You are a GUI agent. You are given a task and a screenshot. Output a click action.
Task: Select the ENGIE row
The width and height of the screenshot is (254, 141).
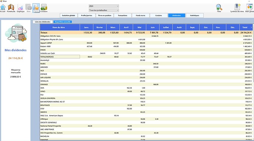(146, 50)
